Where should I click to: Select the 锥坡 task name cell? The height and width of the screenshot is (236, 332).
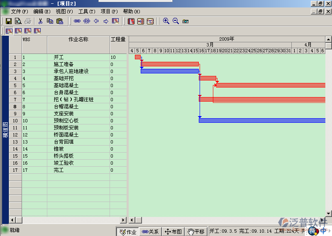point(78,149)
